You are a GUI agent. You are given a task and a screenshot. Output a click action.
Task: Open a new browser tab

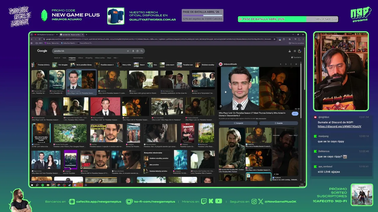coord(86,34)
